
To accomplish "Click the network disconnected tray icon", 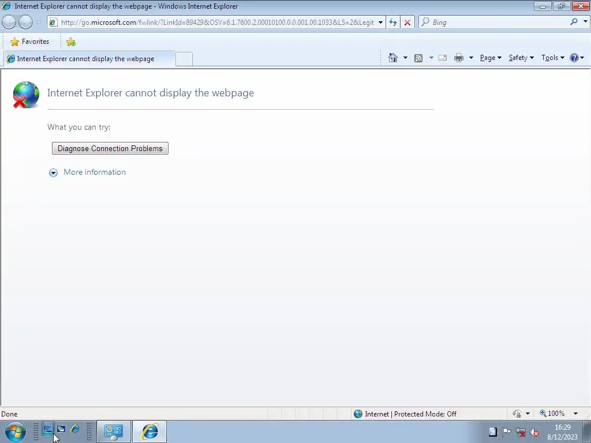I will click(521, 433).
